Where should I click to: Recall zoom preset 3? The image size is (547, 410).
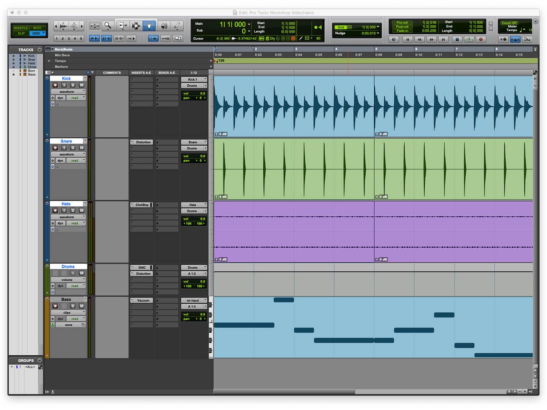coord(69,38)
